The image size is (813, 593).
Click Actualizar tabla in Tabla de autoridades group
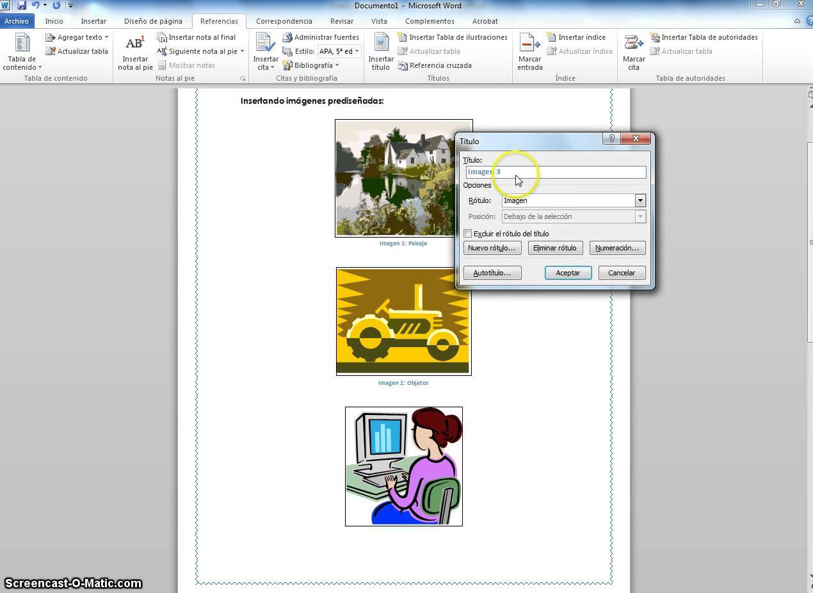click(681, 51)
